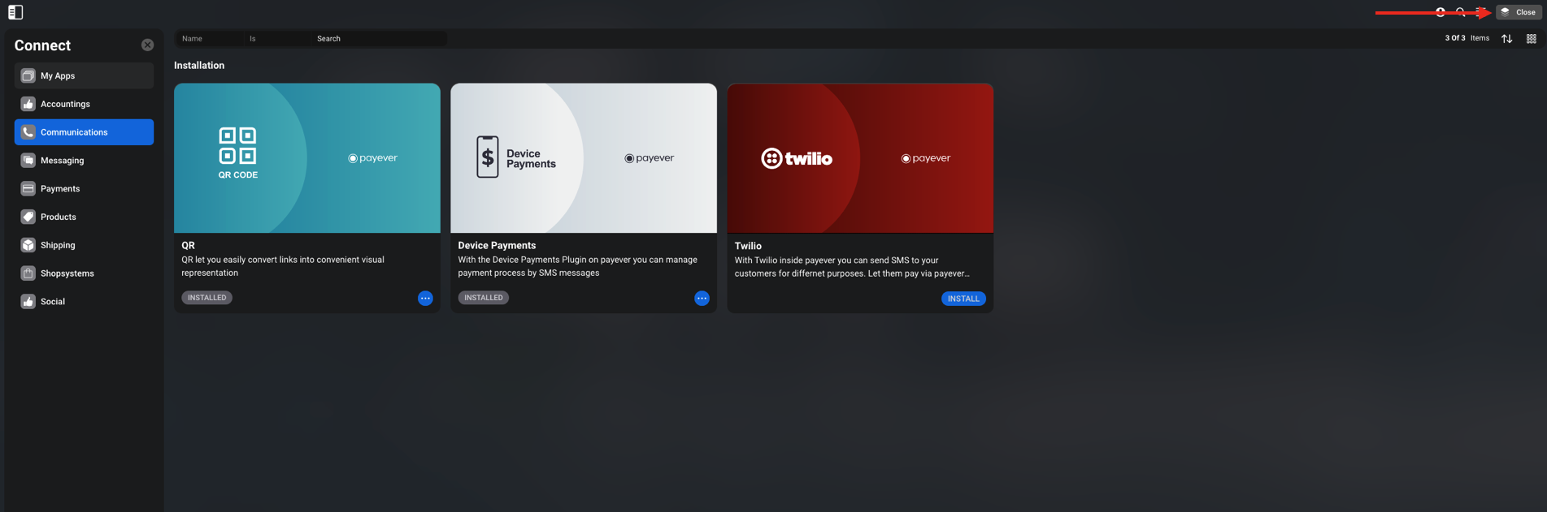Open the Shipping category
The height and width of the screenshot is (512, 1547).
(x=84, y=245)
